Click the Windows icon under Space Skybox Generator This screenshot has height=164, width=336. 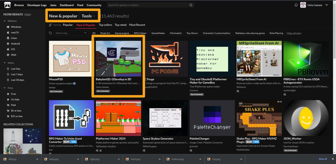pos(144,150)
